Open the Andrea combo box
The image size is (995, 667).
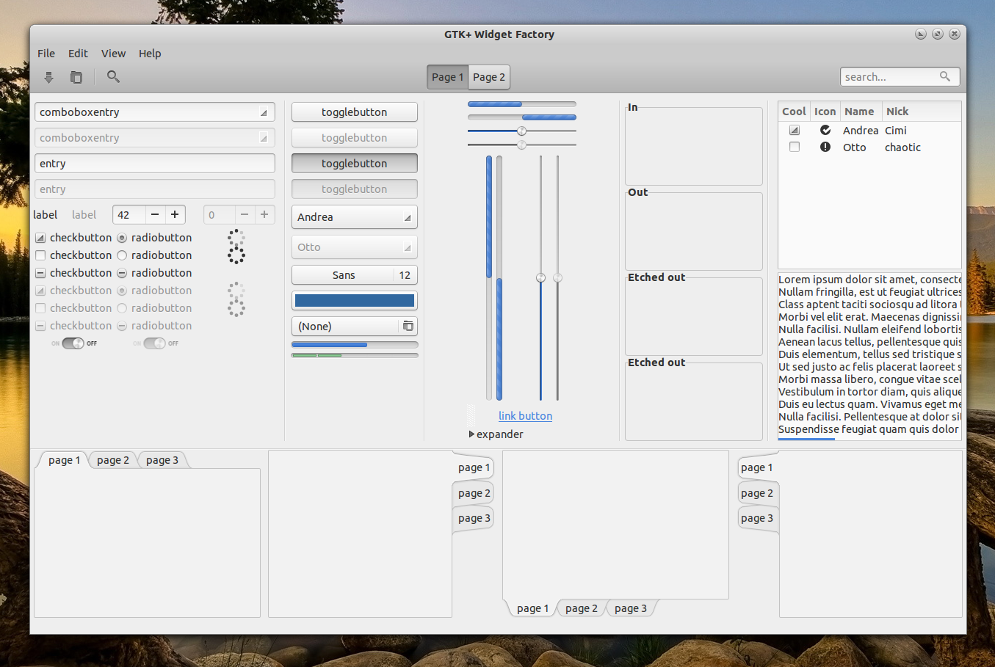pyautogui.click(x=354, y=217)
